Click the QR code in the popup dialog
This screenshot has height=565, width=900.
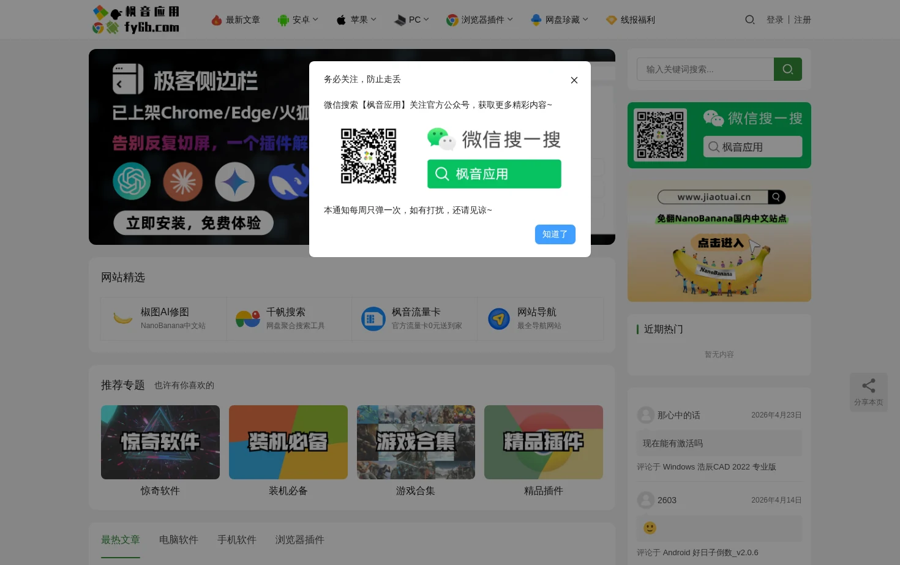(369, 156)
